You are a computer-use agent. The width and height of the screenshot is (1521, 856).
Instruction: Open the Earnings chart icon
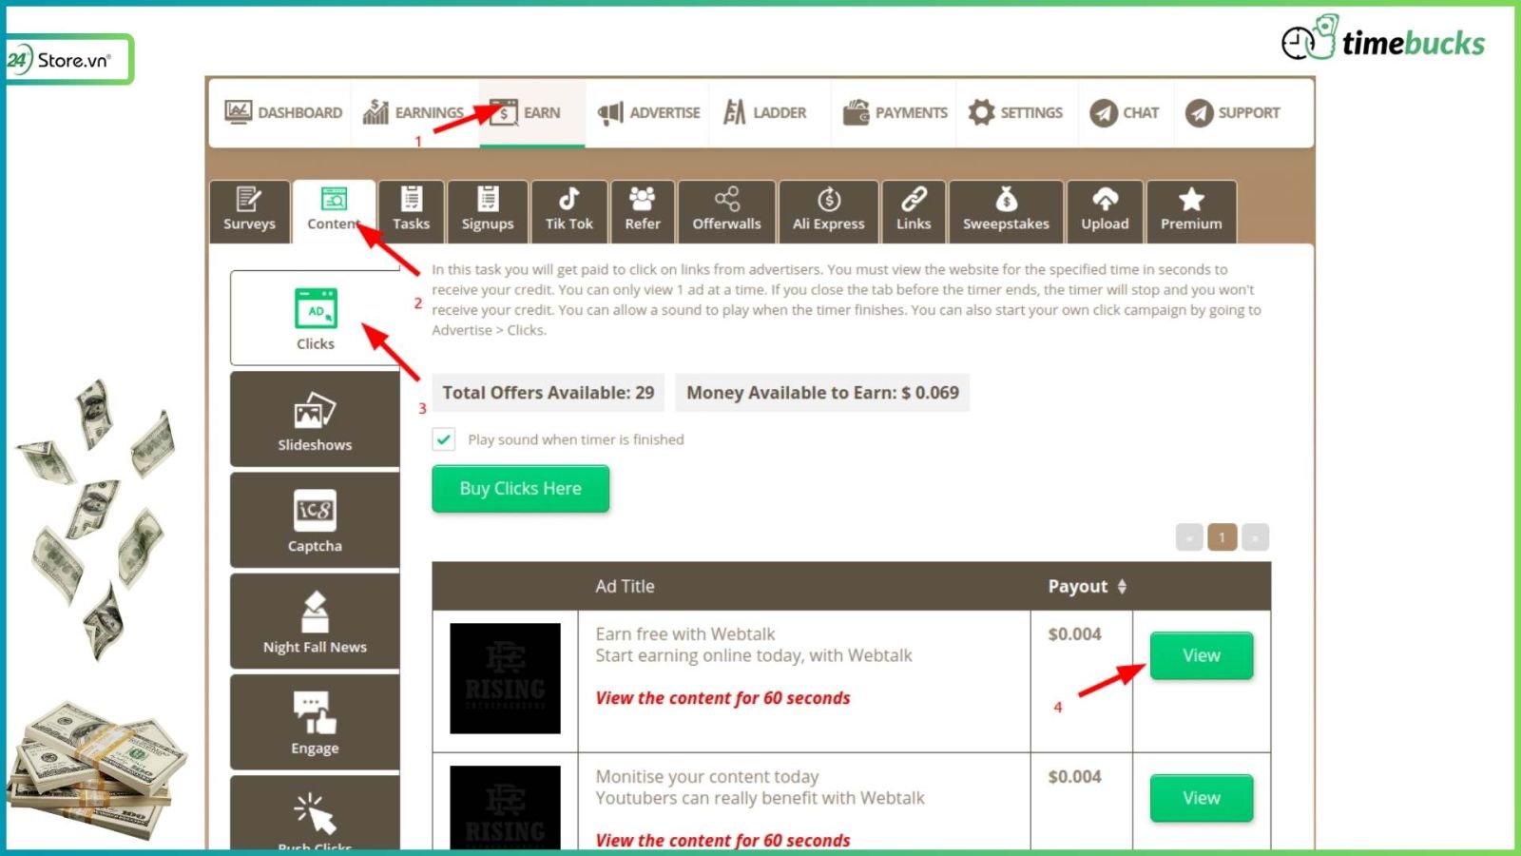click(375, 112)
